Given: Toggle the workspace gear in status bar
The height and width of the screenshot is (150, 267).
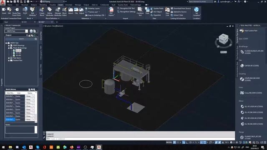Looking at the screenshot, I should point(231,142).
